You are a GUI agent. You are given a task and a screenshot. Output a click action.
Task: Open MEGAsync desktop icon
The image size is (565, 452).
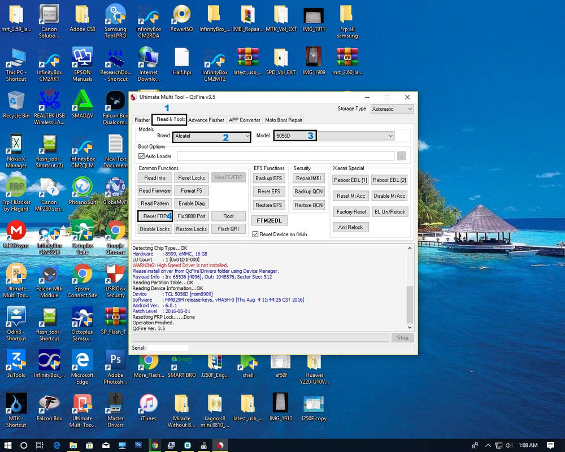(x=16, y=234)
